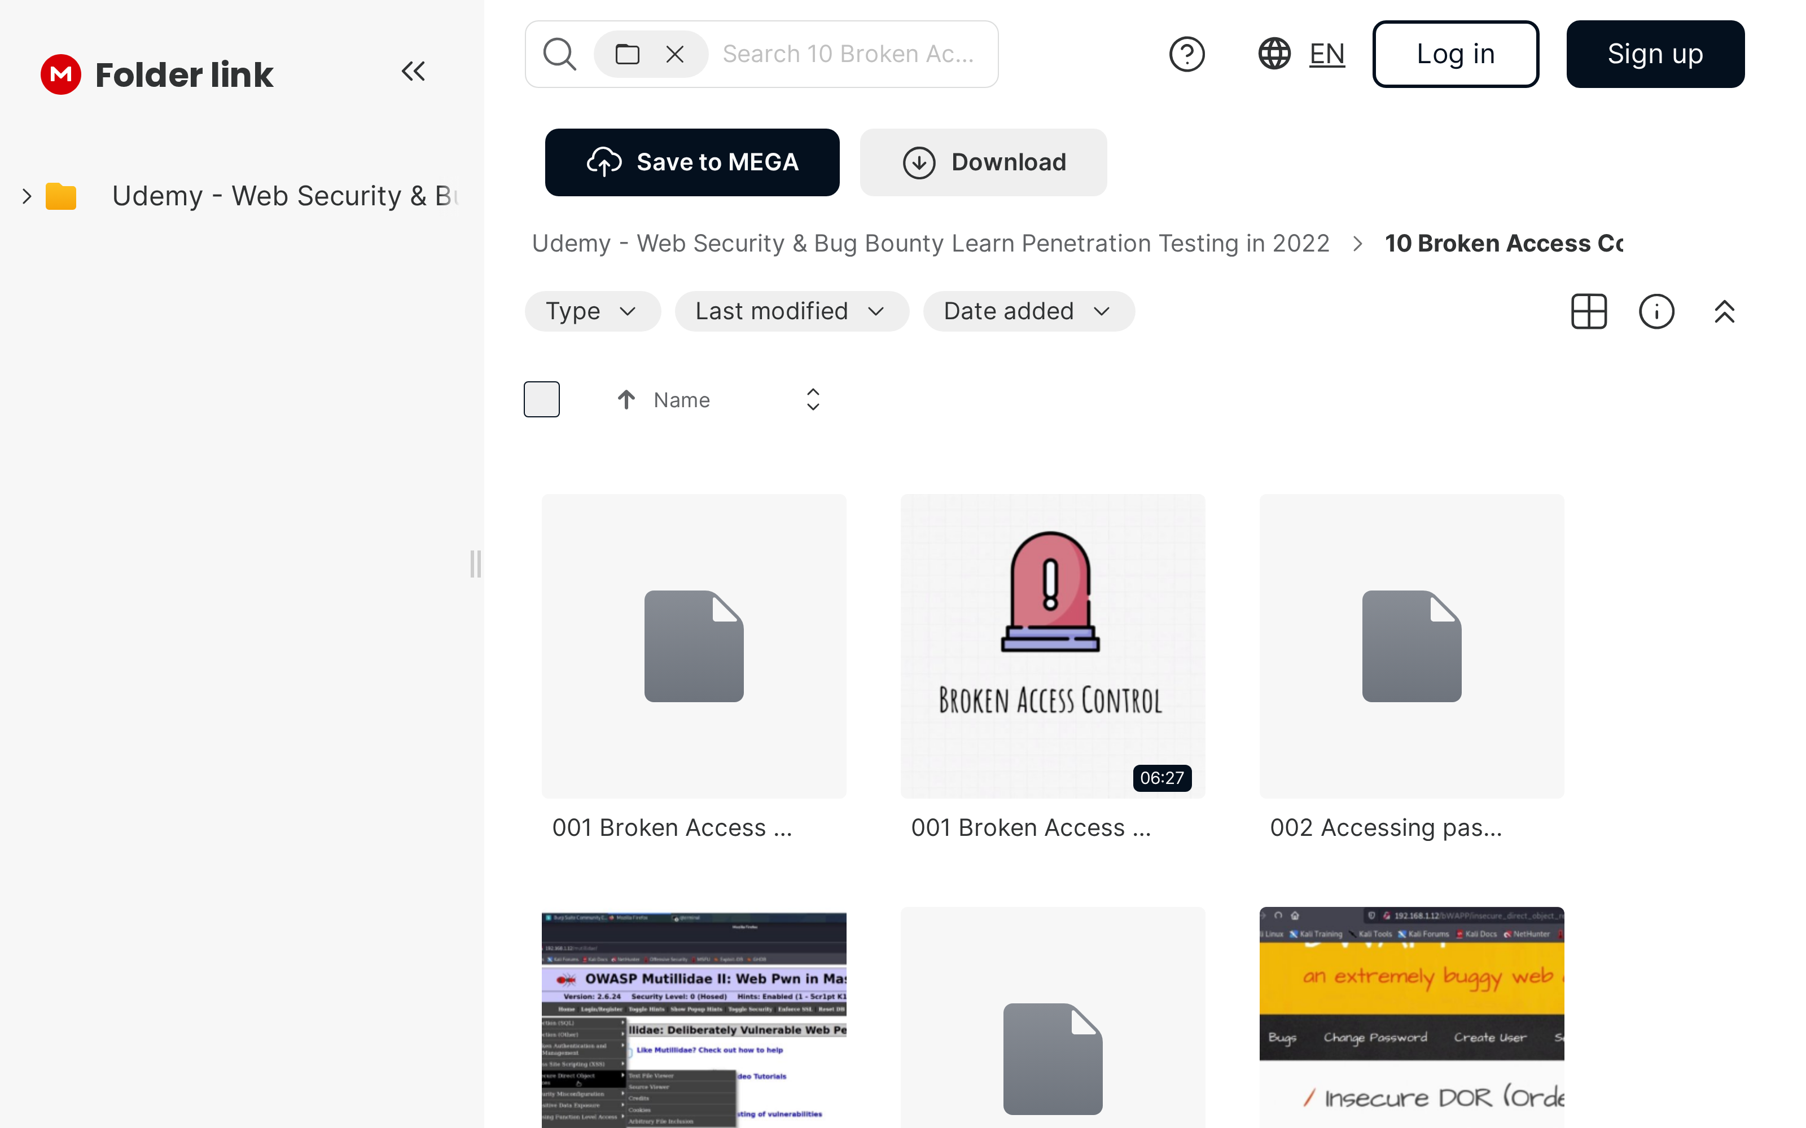Click the red MEGA logo icon
The height and width of the screenshot is (1128, 1806).
click(x=60, y=74)
